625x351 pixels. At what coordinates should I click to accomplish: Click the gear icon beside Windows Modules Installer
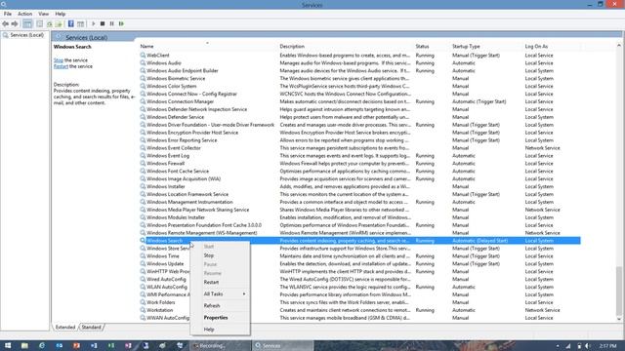point(143,217)
